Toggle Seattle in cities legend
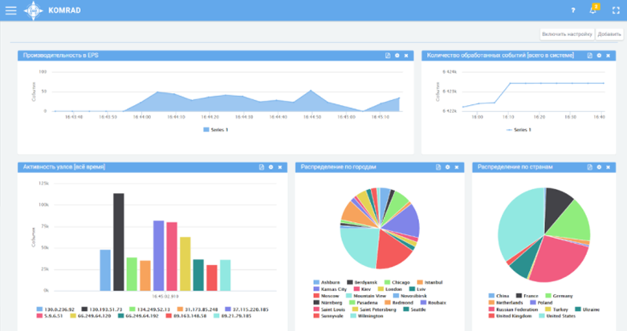The width and height of the screenshot is (627, 331). click(415, 309)
